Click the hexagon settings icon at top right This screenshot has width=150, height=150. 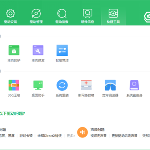[147, 17]
